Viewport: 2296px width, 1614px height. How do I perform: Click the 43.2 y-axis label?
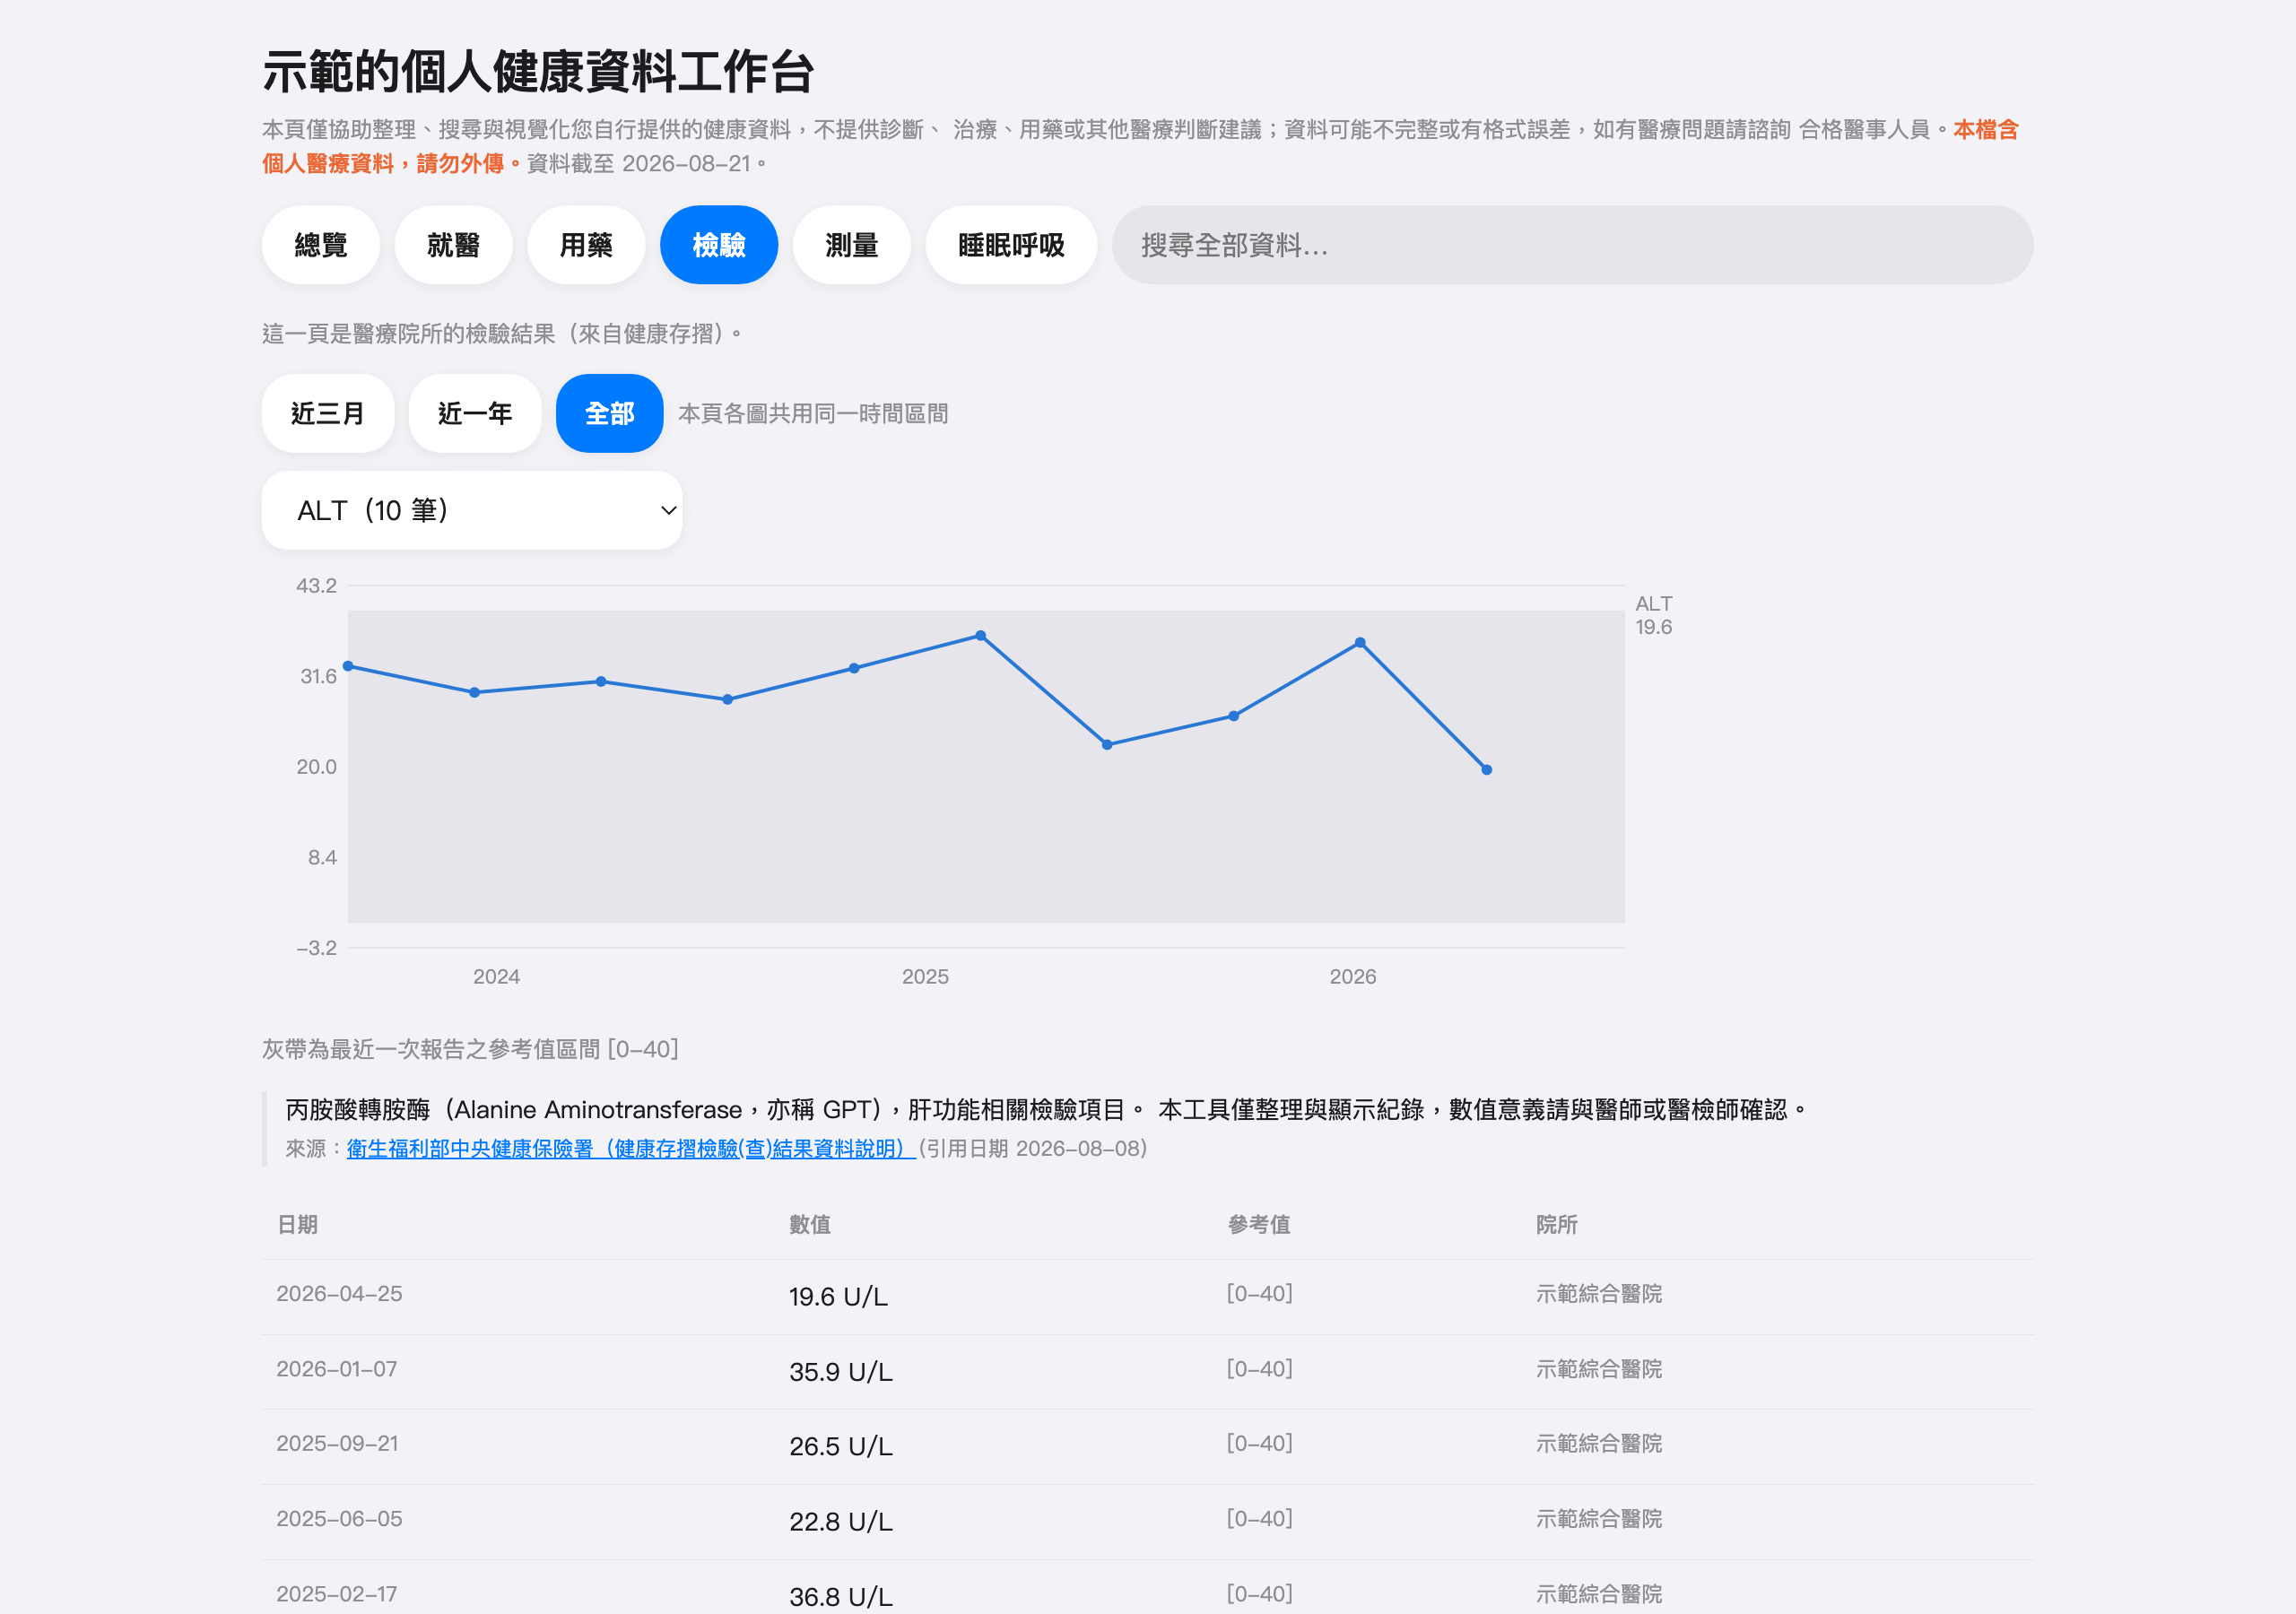click(x=316, y=585)
